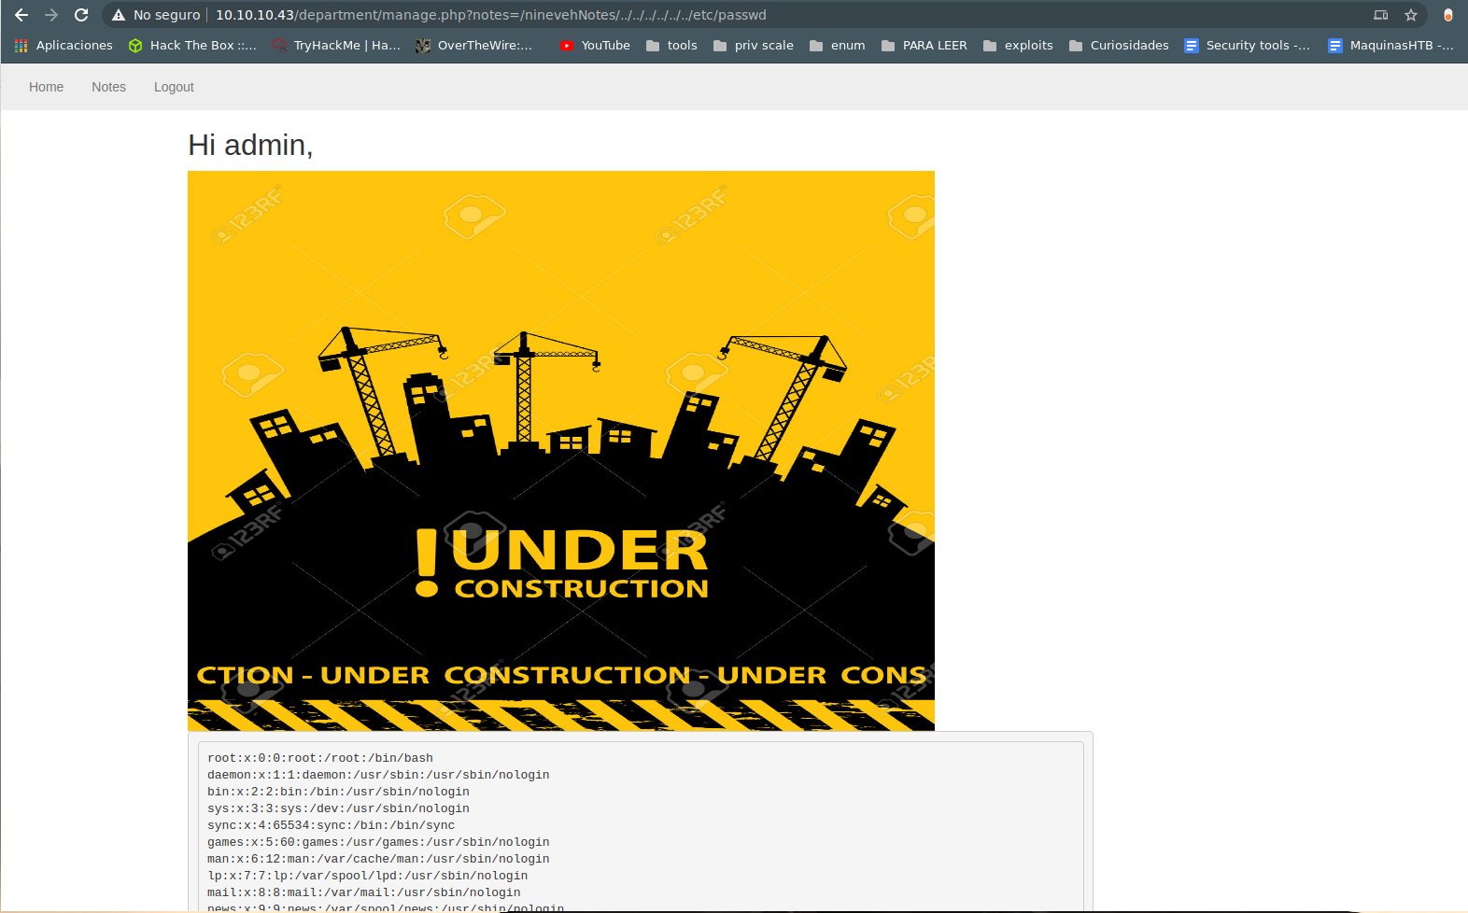Expand the tools bookmark folder
The height and width of the screenshot is (913, 1468).
671,45
